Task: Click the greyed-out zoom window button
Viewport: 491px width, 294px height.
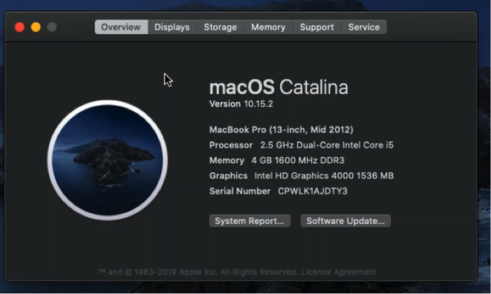Action: click(52, 27)
